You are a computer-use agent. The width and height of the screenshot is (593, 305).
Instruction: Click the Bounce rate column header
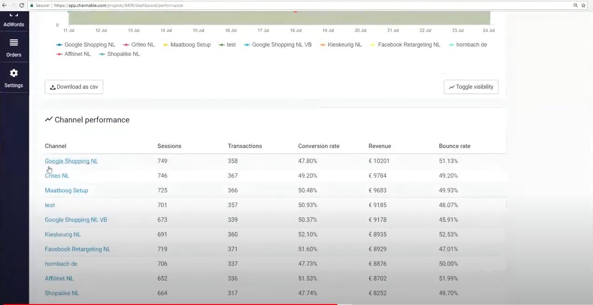pyautogui.click(x=455, y=146)
